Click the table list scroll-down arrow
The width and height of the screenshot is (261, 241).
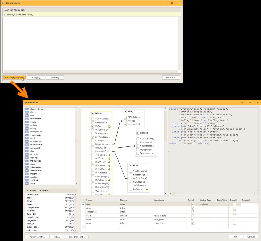tap(76, 184)
